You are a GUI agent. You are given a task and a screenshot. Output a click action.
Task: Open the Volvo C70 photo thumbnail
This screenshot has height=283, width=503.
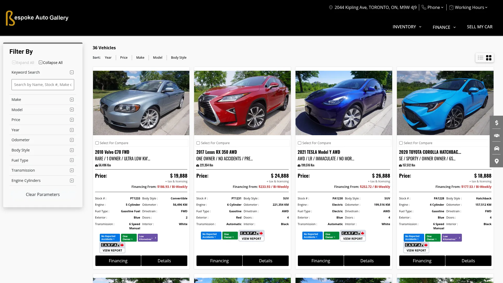click(x=141, y=103)
